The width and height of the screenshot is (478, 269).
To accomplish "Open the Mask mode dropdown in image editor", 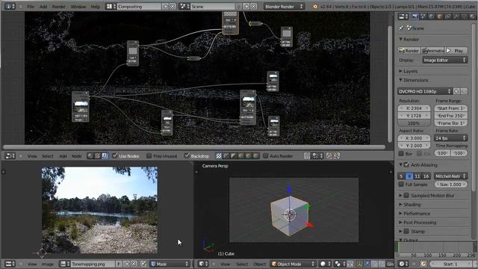I will pyautogui.click(x=170, y=264).
